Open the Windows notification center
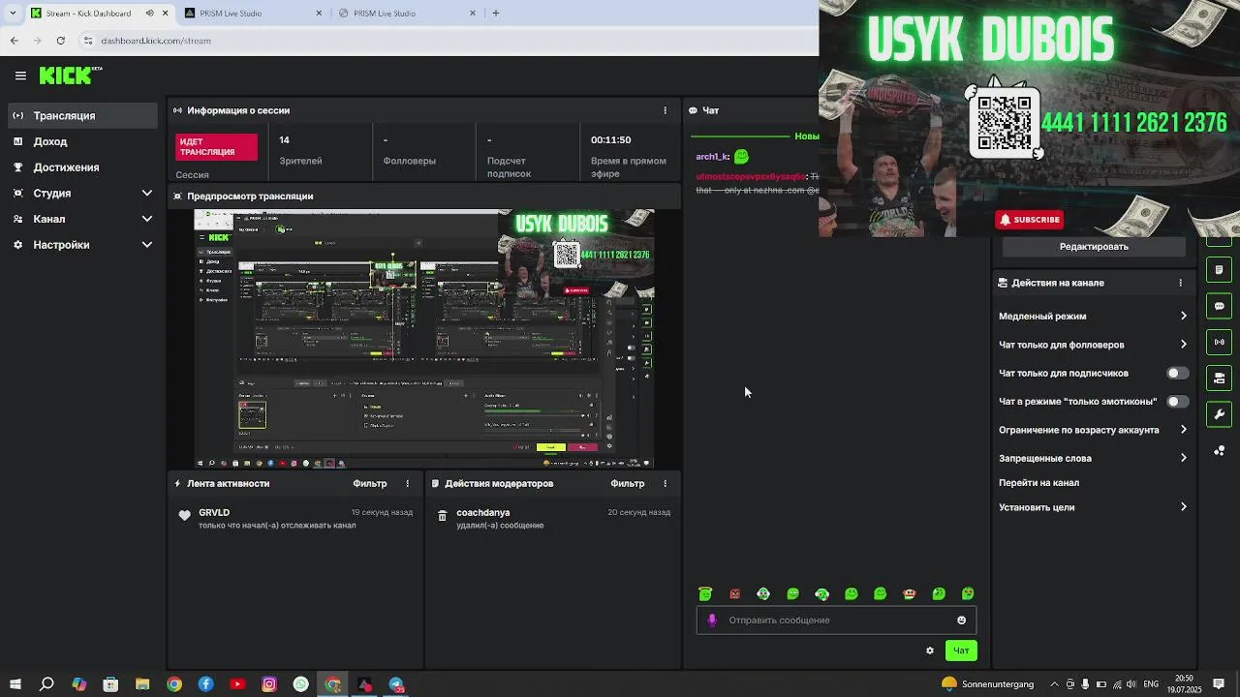This screenshot has height=697, width=1240. pos(1219,684)
